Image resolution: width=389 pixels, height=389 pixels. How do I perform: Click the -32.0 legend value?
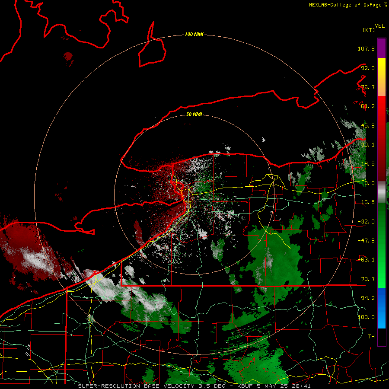366,222
